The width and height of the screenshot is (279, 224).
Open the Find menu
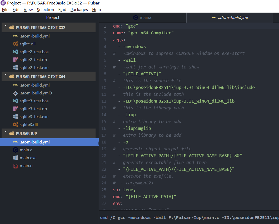coord(62,10)
